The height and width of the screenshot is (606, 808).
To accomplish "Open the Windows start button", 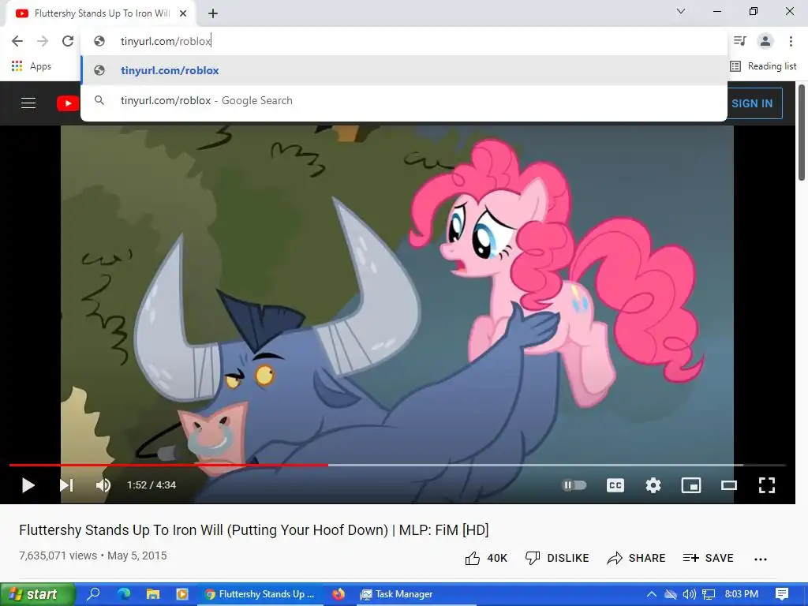I will (37, 594).
